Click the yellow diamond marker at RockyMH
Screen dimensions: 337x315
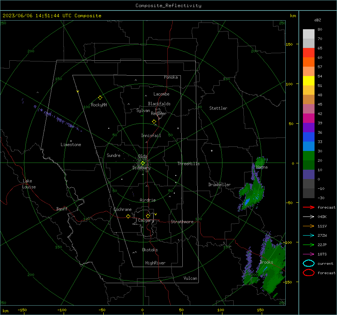point(100,98)
